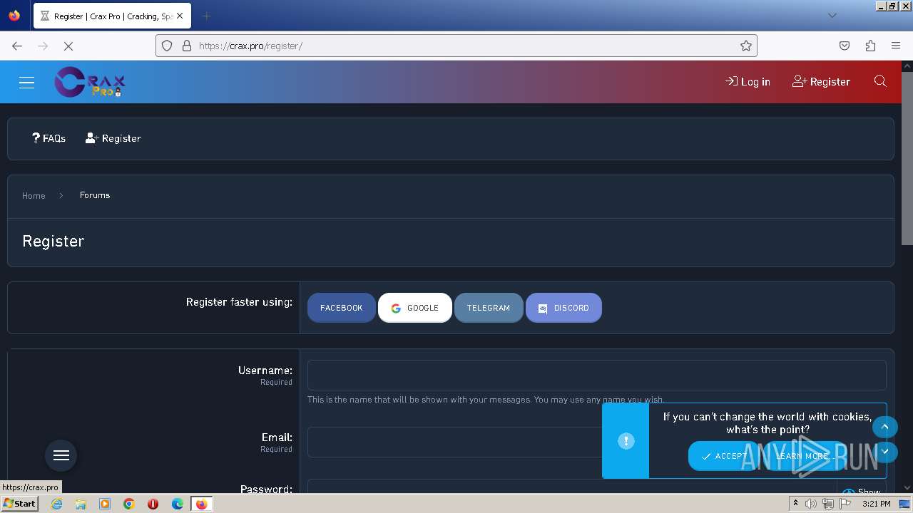
Task: Bookmark this page with the star icon
Action: pyautogui.click(x=746, y=46)
